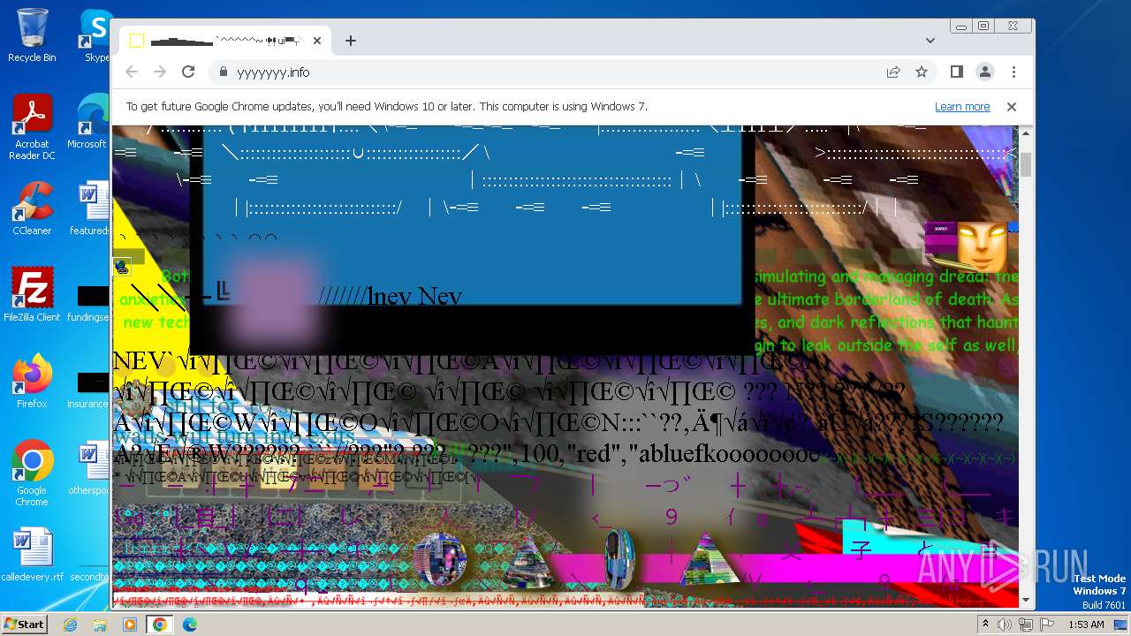The image size is (1131, 636).
Task: Click the 1:53 AM system clock
Action: (x=1086, y=625)
